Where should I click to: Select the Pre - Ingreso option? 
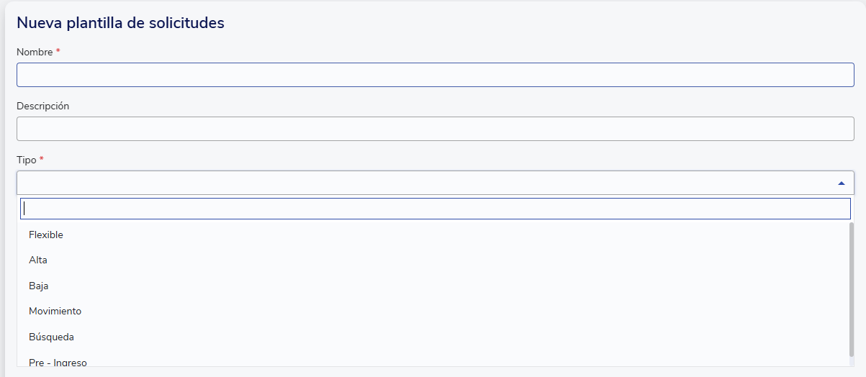click(x=58, y=362)
